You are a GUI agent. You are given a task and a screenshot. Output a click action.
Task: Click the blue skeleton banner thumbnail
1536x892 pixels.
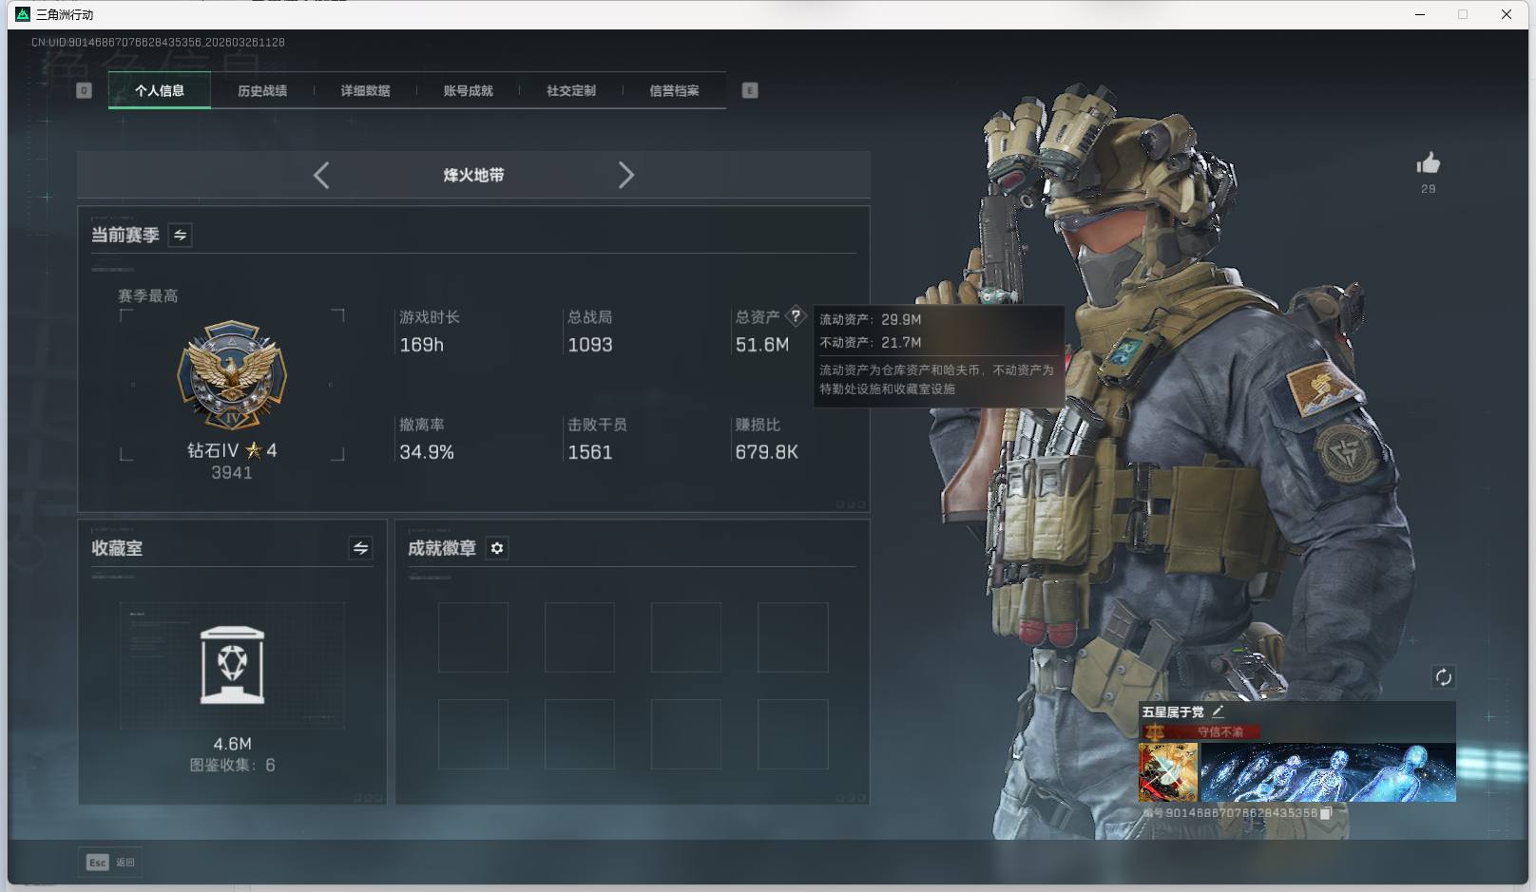point(1328,772)
